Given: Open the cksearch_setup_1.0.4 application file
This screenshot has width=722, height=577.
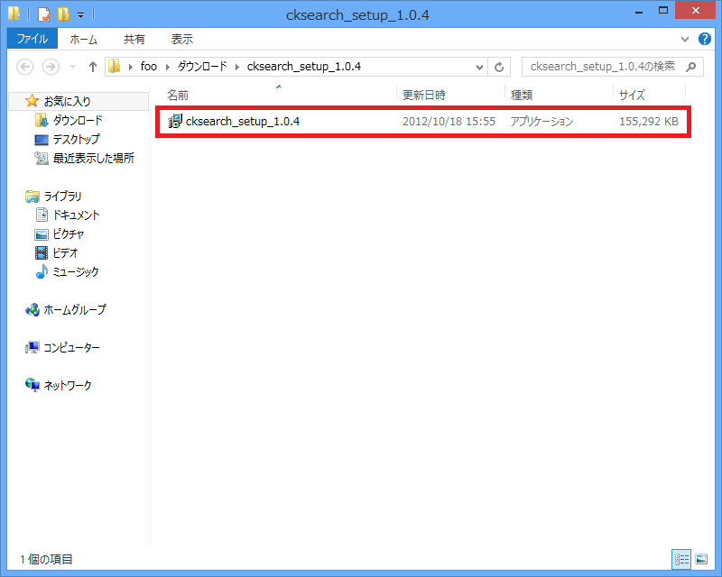Looking at the screenshot, I should point(241,122).
